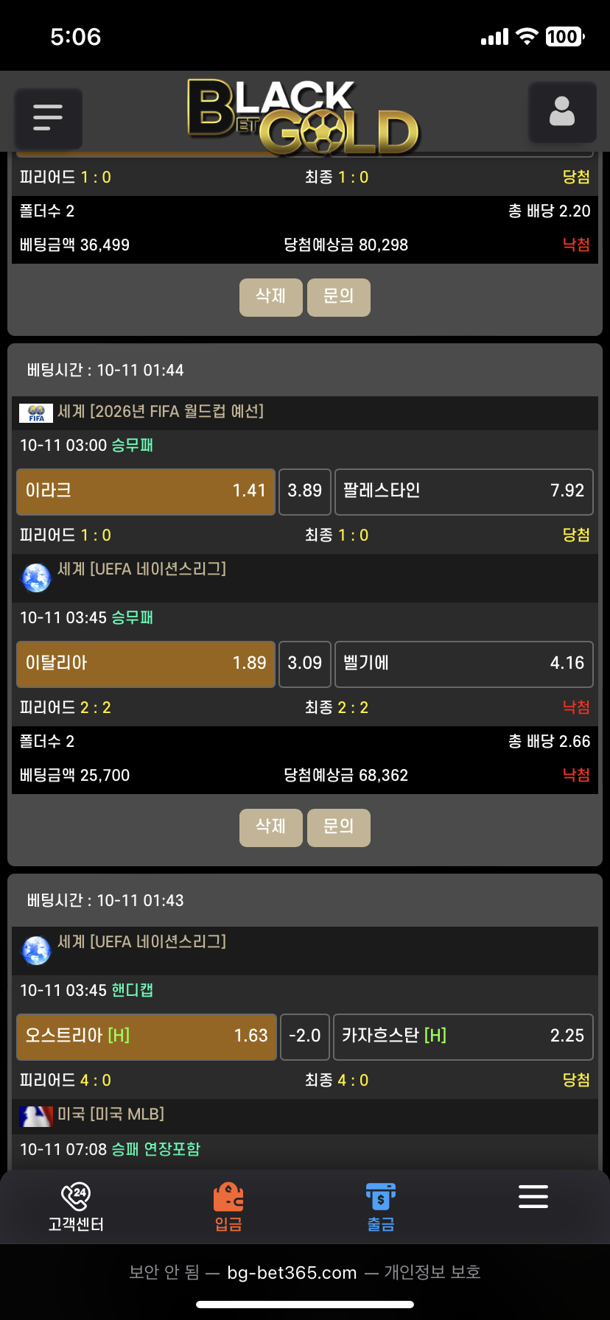Select Belgium at odds 4.16
Image resolution: width=610 pixels, height=1320 pixels.
click(x=463, y=664)
